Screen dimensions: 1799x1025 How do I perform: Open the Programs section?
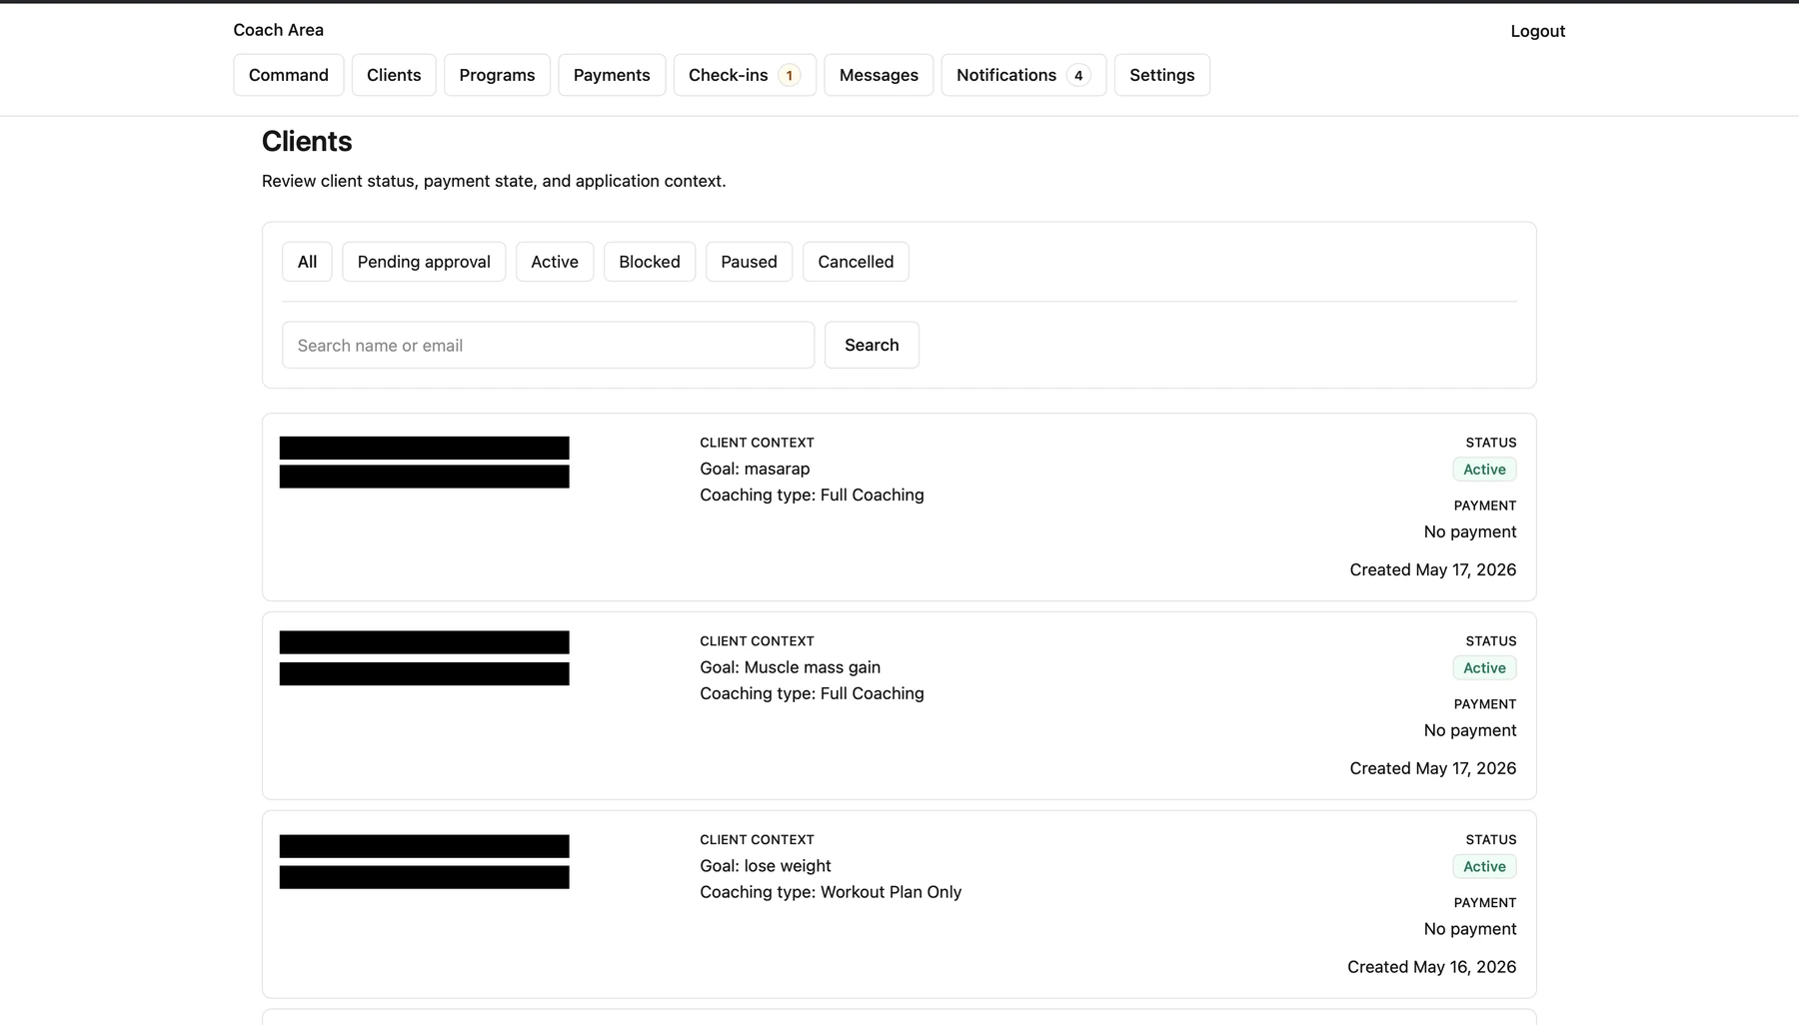point(497,75)
